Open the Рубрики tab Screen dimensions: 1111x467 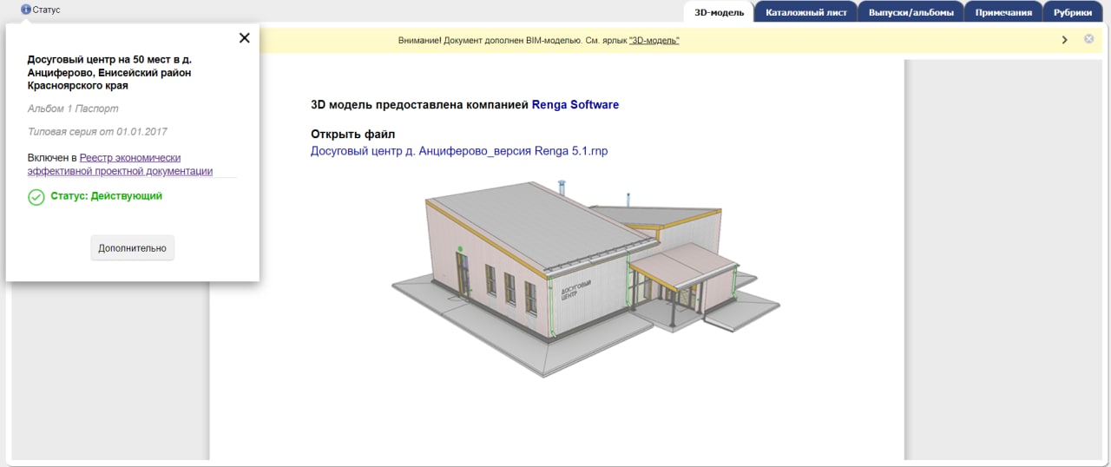(x=1073, y=12)
